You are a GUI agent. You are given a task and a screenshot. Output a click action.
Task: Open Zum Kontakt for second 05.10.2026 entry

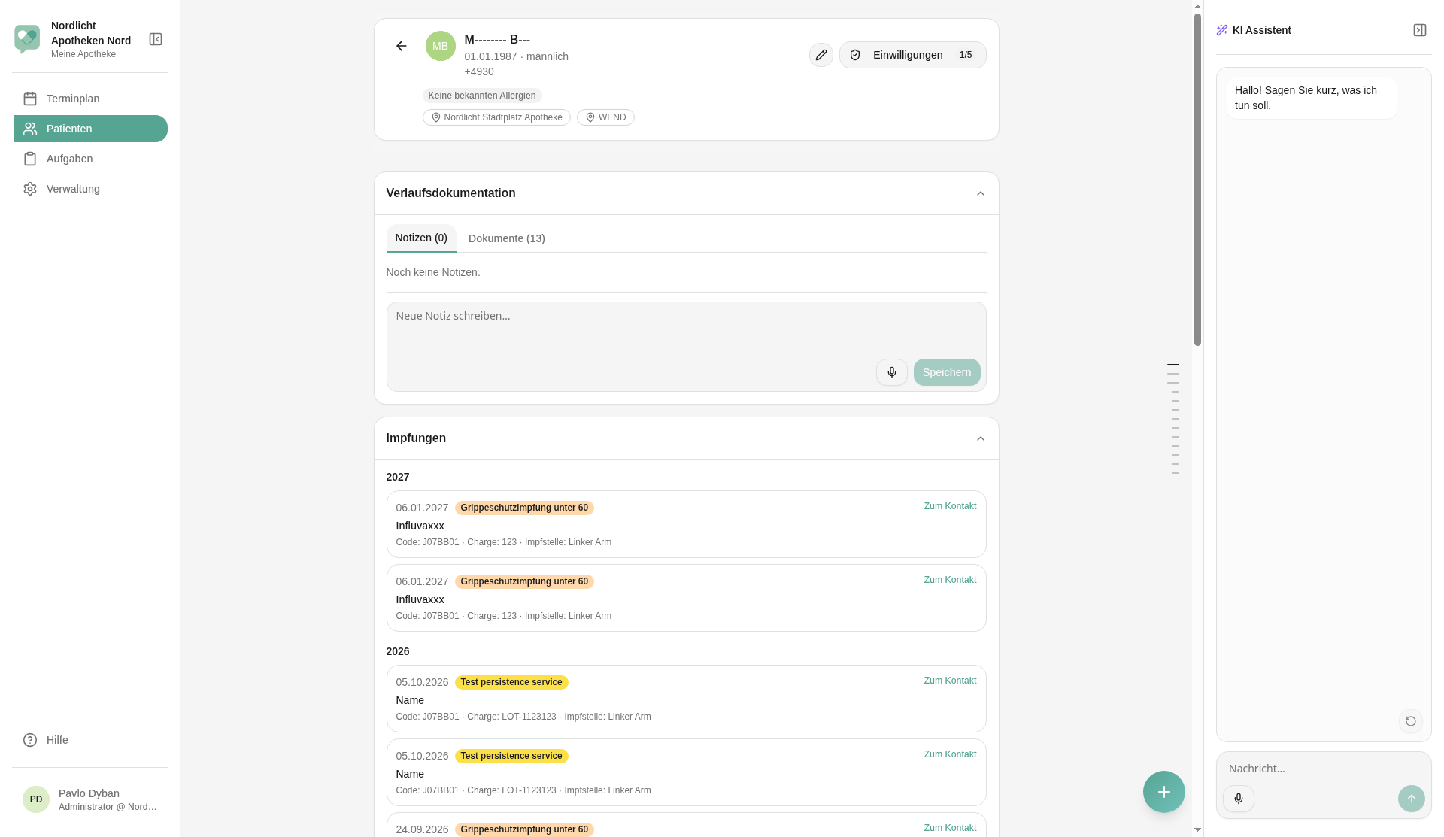pos(950,754)
